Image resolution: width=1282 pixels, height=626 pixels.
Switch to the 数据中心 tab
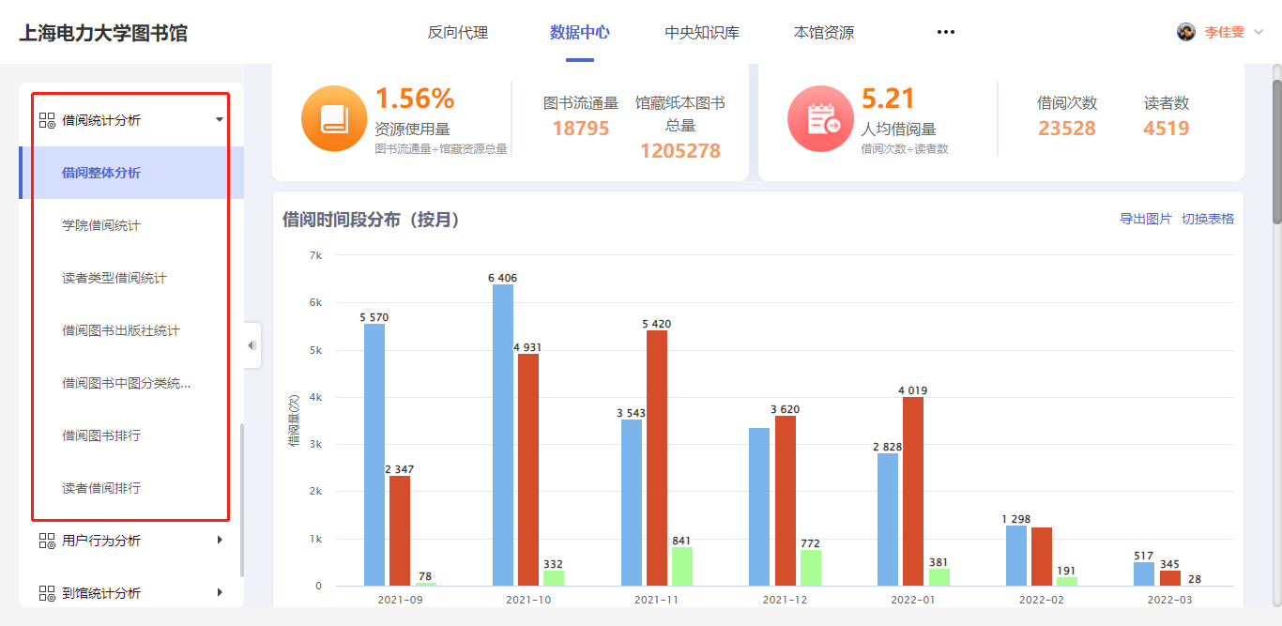(x=580, y=32)
